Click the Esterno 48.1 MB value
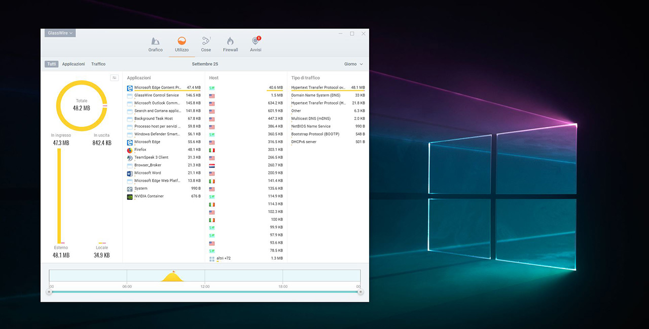This screenshot has height=329, width=649. (x=61, y=255)
